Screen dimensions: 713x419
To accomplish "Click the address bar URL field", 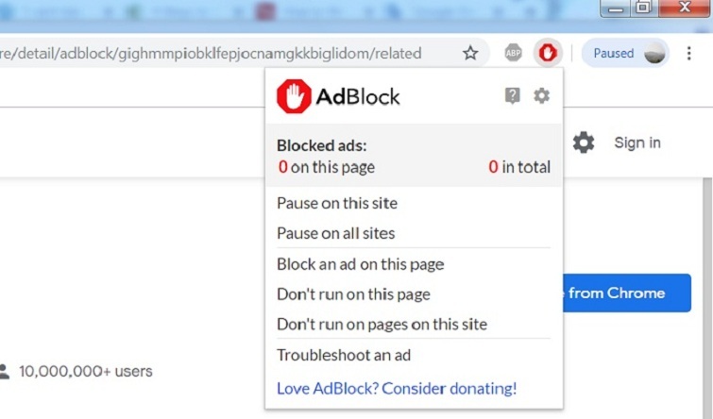I will 217,53.
